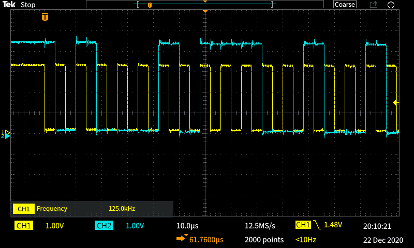Click the save/export icon beside Coarse
414x248 pixels.
tap(373, 5)
